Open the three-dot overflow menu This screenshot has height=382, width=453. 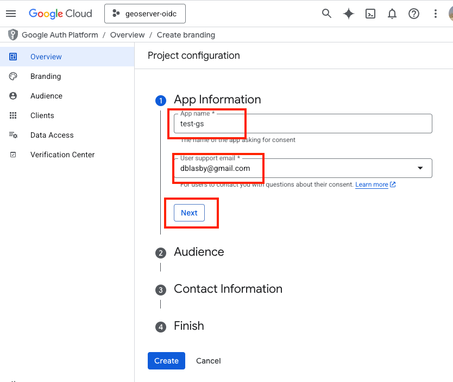click(435, 14)
